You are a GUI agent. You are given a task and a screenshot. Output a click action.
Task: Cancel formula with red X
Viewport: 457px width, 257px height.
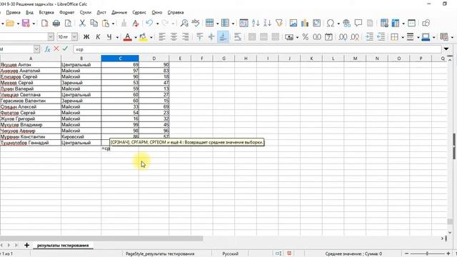[56, 49]
